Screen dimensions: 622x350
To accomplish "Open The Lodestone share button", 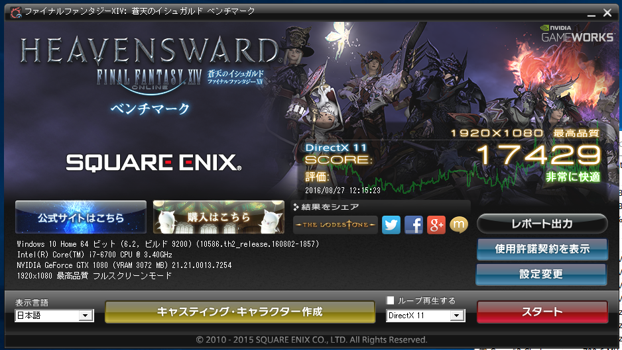I will [x=335, y=225].
